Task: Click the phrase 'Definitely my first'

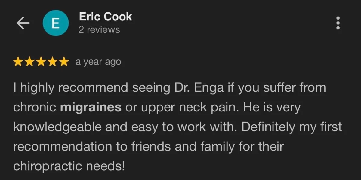Action: pyautogui.click(x=292, y=127)
